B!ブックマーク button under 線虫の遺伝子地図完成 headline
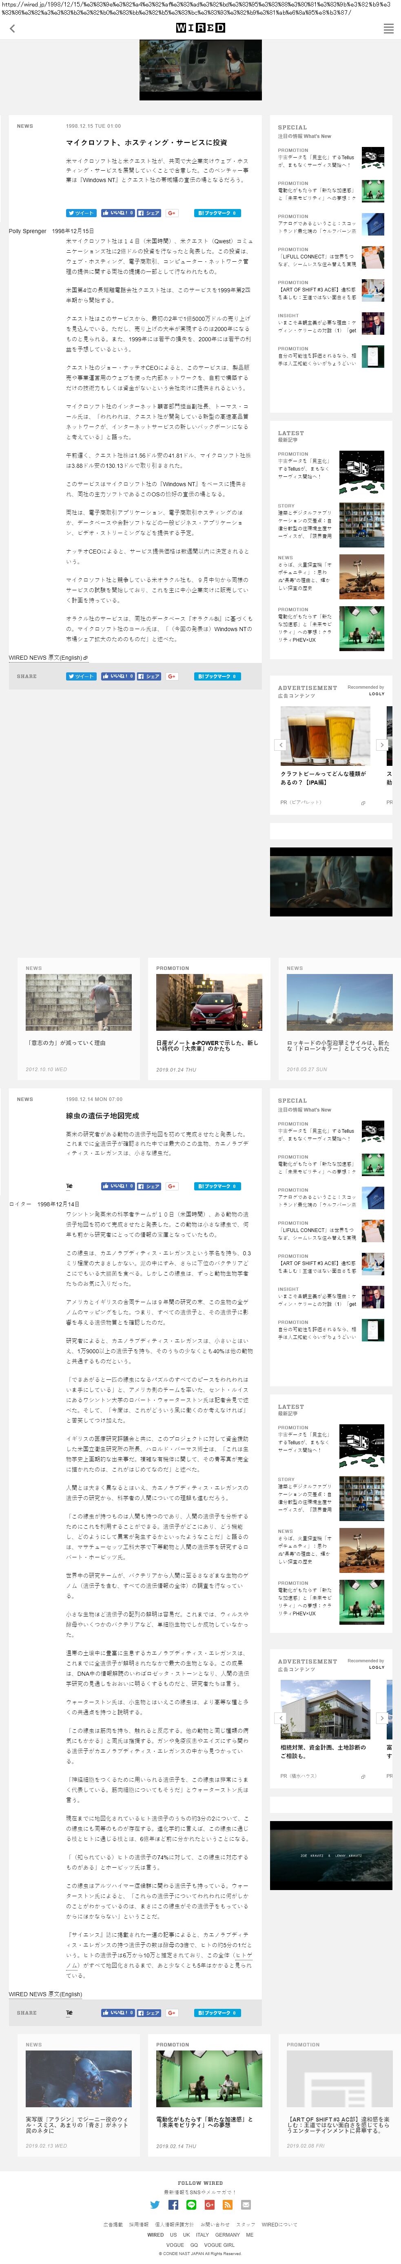This screenshot has height=2264, width=401. (217, 1185)
